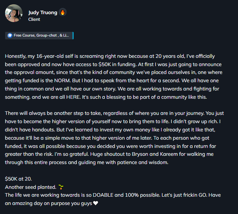
Task: Open Judy Truong's profile picture
Action: click(13, 13)
